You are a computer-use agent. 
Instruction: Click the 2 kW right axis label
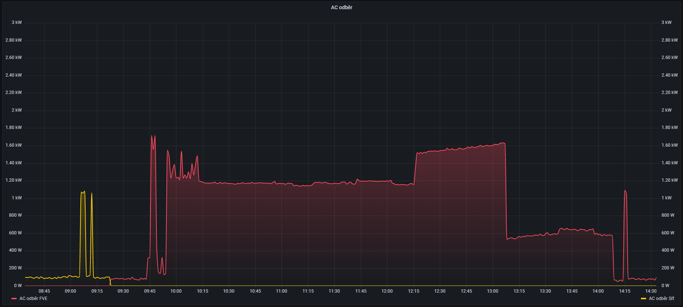click(x=666, y=110)
